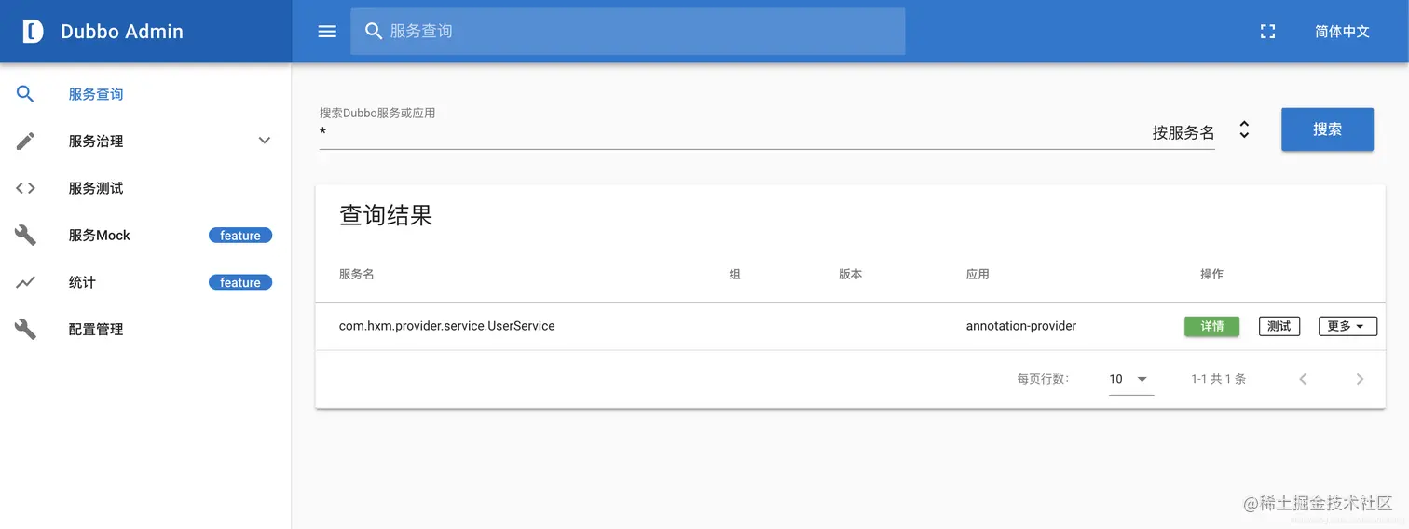Enter fullscreen mode via the fullscreen icon
Image resolution: width=1409 pixels, height=529 pixels.
point(1267,32)
